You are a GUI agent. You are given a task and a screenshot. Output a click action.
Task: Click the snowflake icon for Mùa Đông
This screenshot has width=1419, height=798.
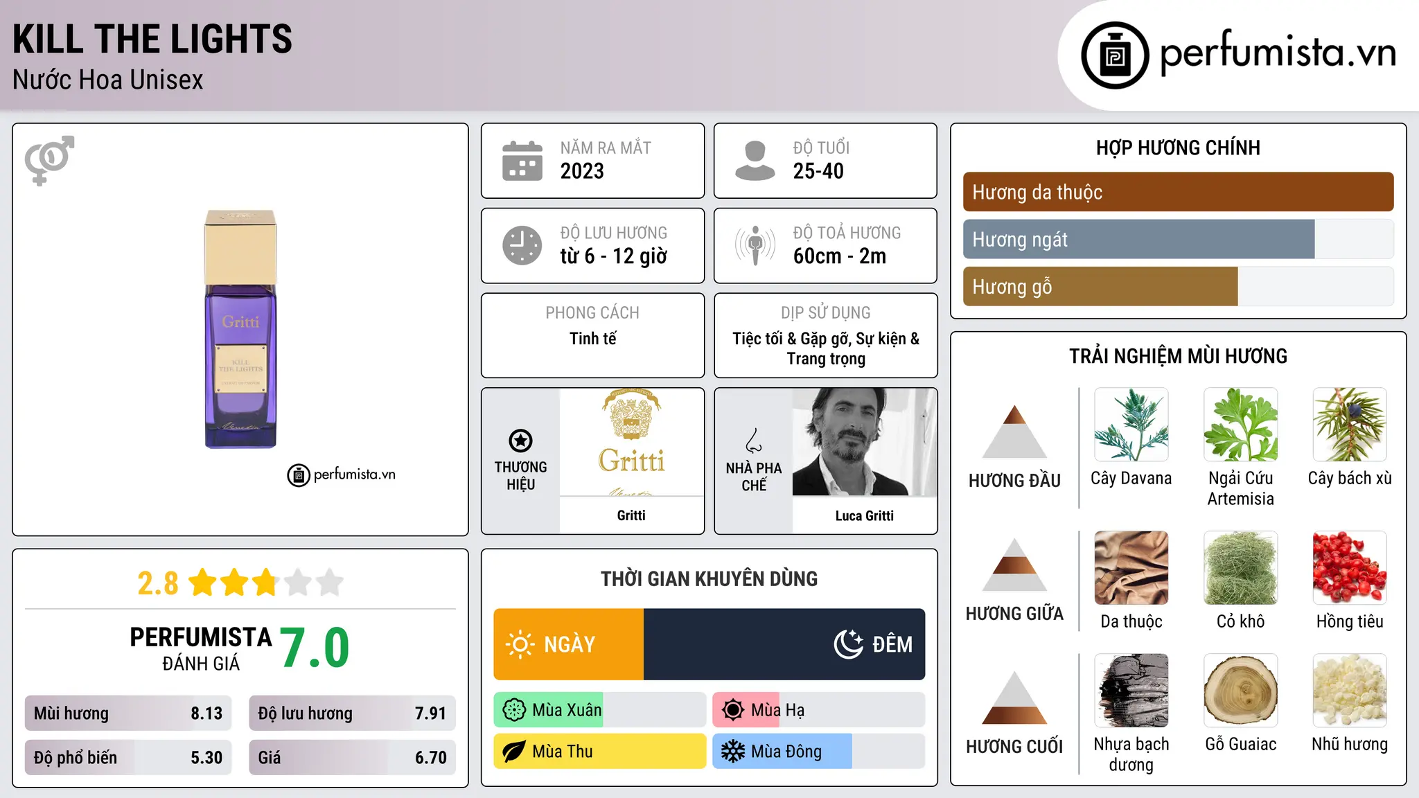[x=733, y=752]
